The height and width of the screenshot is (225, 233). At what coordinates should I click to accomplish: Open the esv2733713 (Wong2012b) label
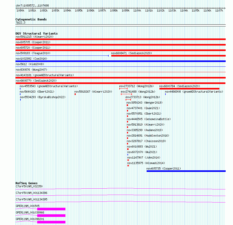(143, 97)
